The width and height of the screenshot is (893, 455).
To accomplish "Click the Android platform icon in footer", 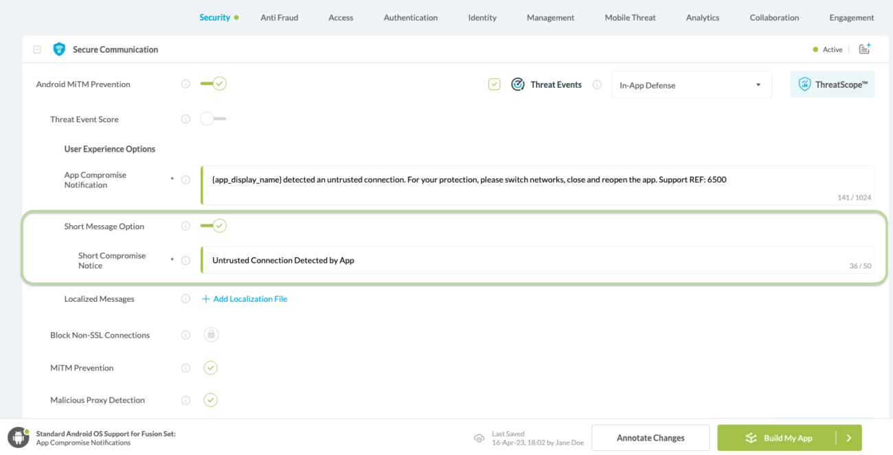I will [18, 437].
